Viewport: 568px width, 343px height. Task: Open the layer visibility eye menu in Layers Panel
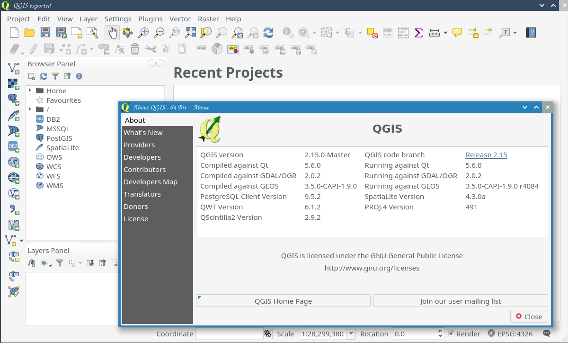coord(46,263)
